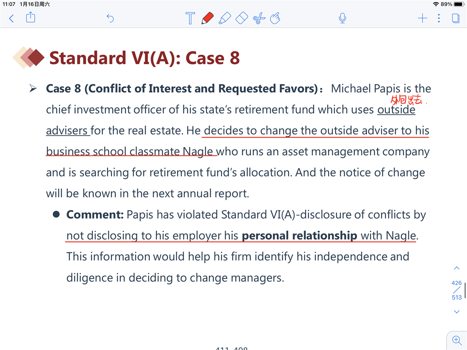Select the Scissors lasso tool
The height and width of the screenshot is (350, 467).
point(259,18)
